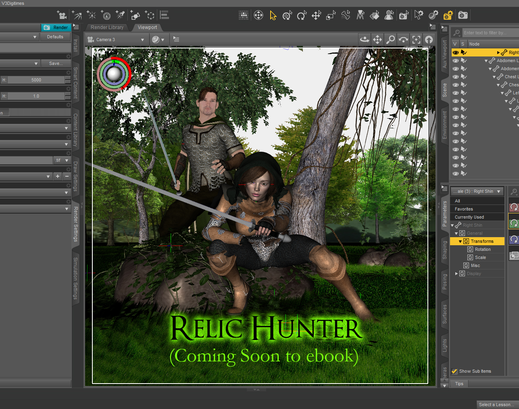Click the viewport reset camera arrow icon

[x=429, y=40]
